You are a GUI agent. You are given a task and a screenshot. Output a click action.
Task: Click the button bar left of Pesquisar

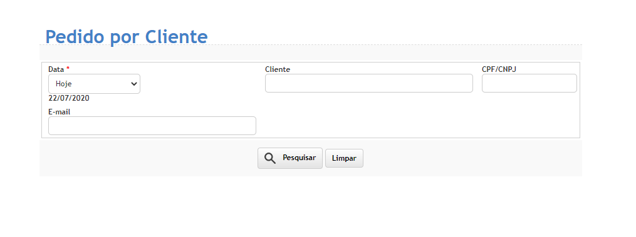(149, 158)
